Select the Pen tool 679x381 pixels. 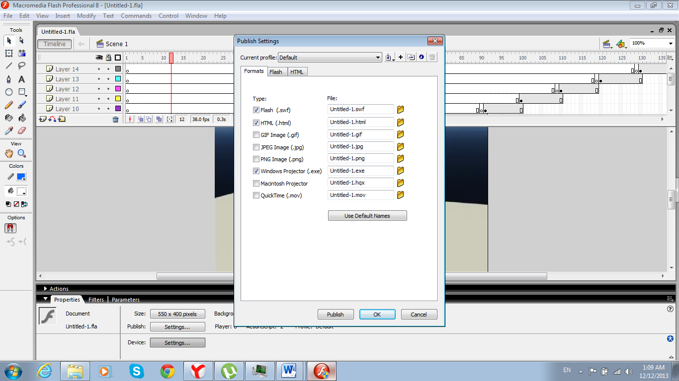click(x=9, y=79)
